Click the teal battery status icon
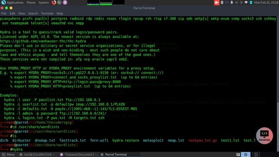This screenshot has height=157, width=279. click(x=251, y=3)
